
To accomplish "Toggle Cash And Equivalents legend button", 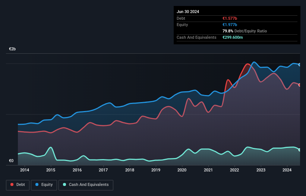I will (x=86, y=185).
